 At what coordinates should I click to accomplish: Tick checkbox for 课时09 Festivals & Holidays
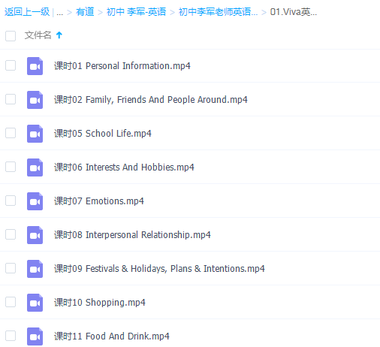pos(11,268)
